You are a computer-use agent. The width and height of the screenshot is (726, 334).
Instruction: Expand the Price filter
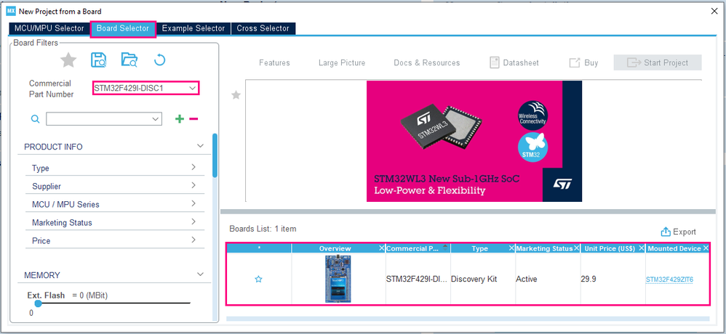193,240
